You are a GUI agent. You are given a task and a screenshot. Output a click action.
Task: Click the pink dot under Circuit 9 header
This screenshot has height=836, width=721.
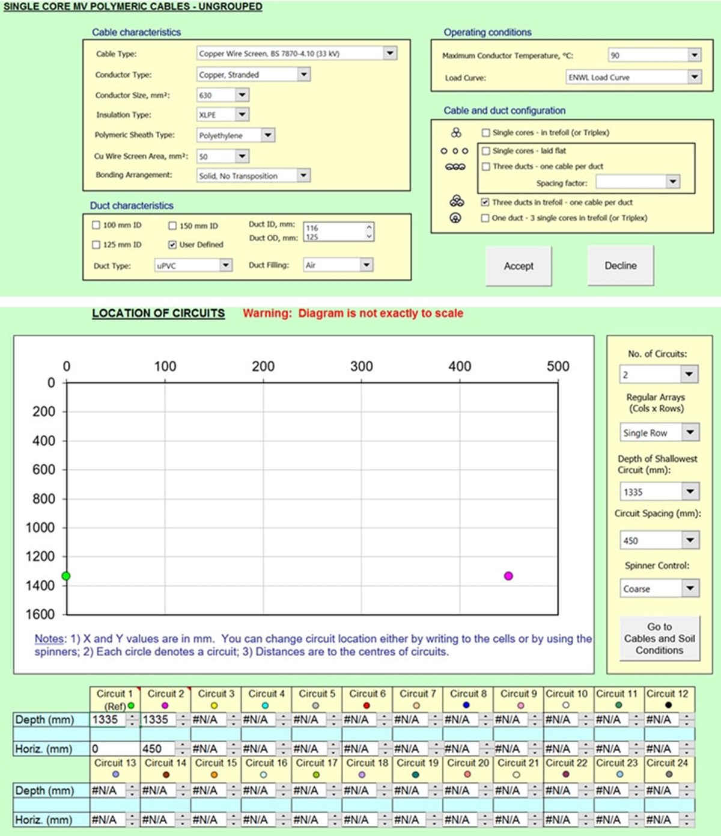point(520,705)
